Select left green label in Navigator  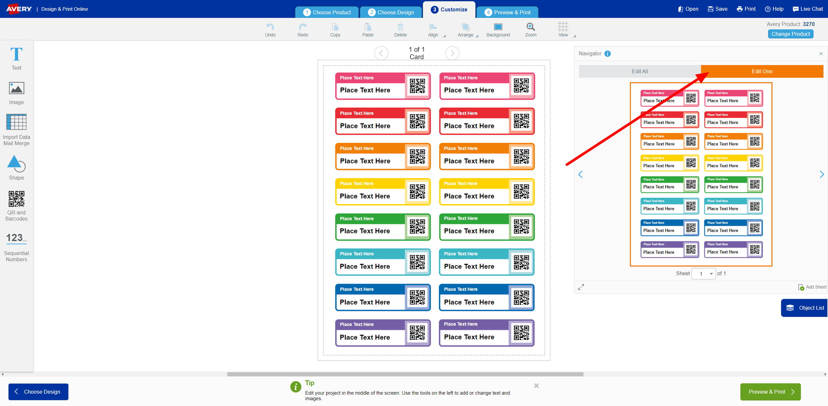click(x=669, y=185)
